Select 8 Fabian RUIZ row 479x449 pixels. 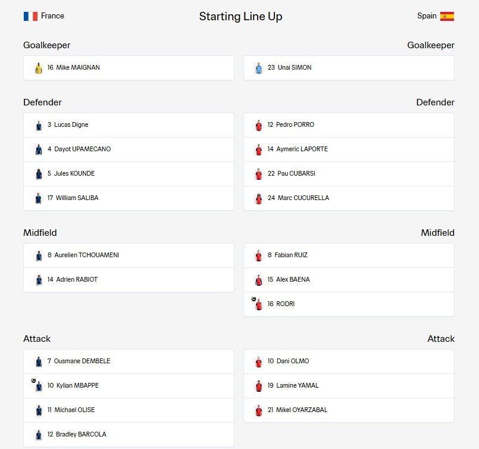coord(349,255)
